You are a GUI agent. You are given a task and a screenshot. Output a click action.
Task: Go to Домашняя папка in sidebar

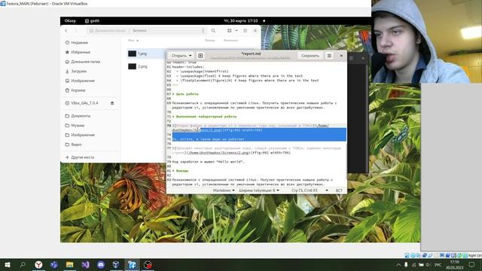85,62
